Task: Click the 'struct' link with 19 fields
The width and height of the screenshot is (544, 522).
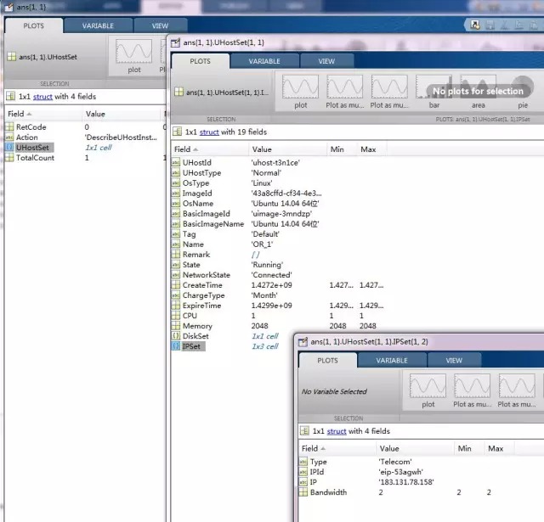Action: point(208,132)
